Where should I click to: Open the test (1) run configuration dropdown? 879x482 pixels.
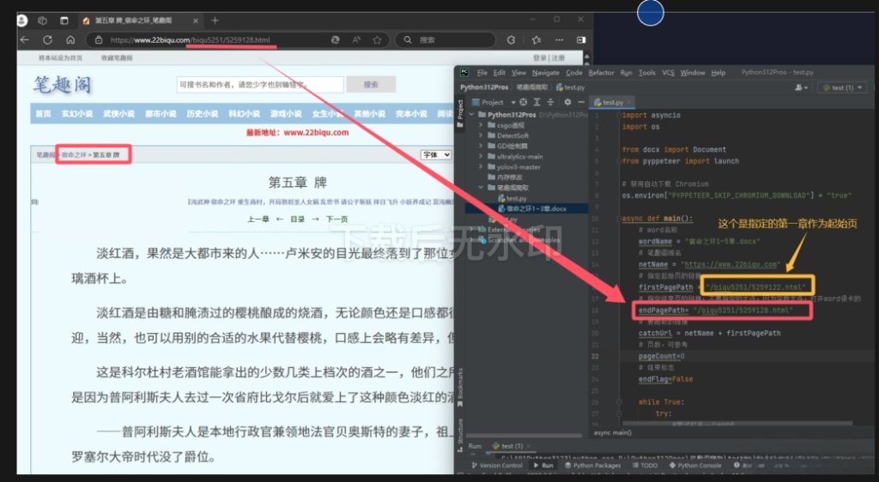(x=842, y=87)
